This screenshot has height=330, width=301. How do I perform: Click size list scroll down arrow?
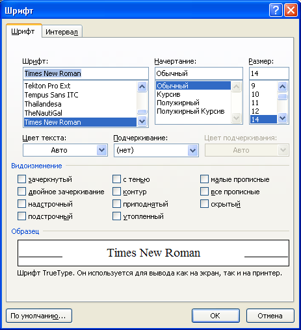pyautogui.click(x=283, y=118)
